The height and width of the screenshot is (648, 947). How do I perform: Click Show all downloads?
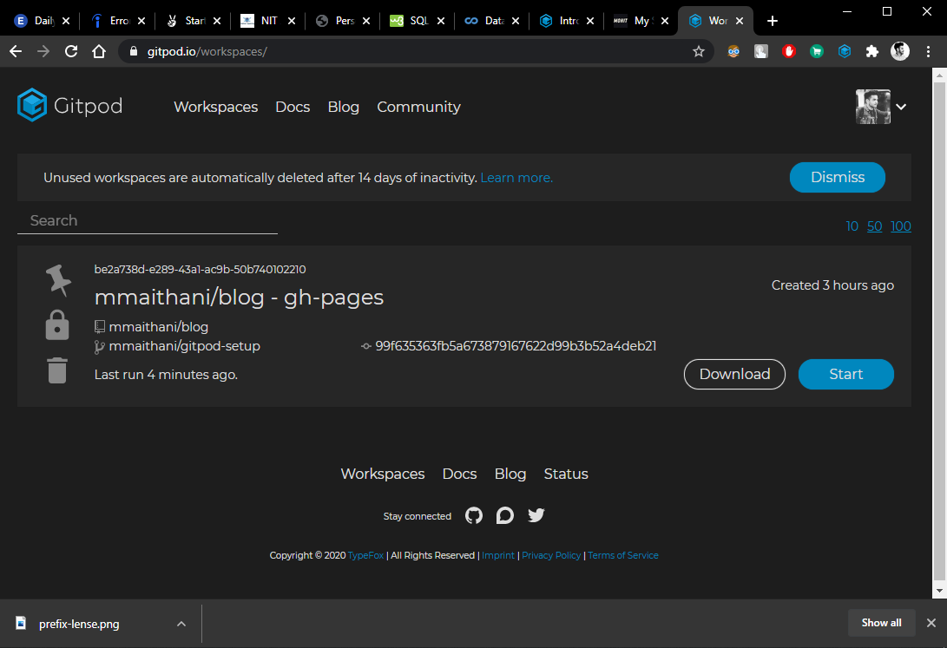coord(881,623)
